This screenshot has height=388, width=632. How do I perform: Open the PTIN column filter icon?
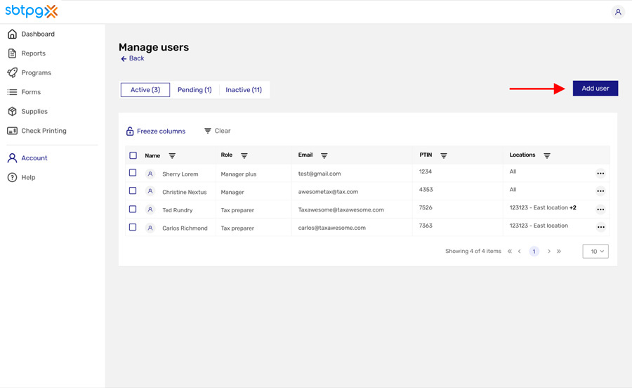tap(444, 155)
